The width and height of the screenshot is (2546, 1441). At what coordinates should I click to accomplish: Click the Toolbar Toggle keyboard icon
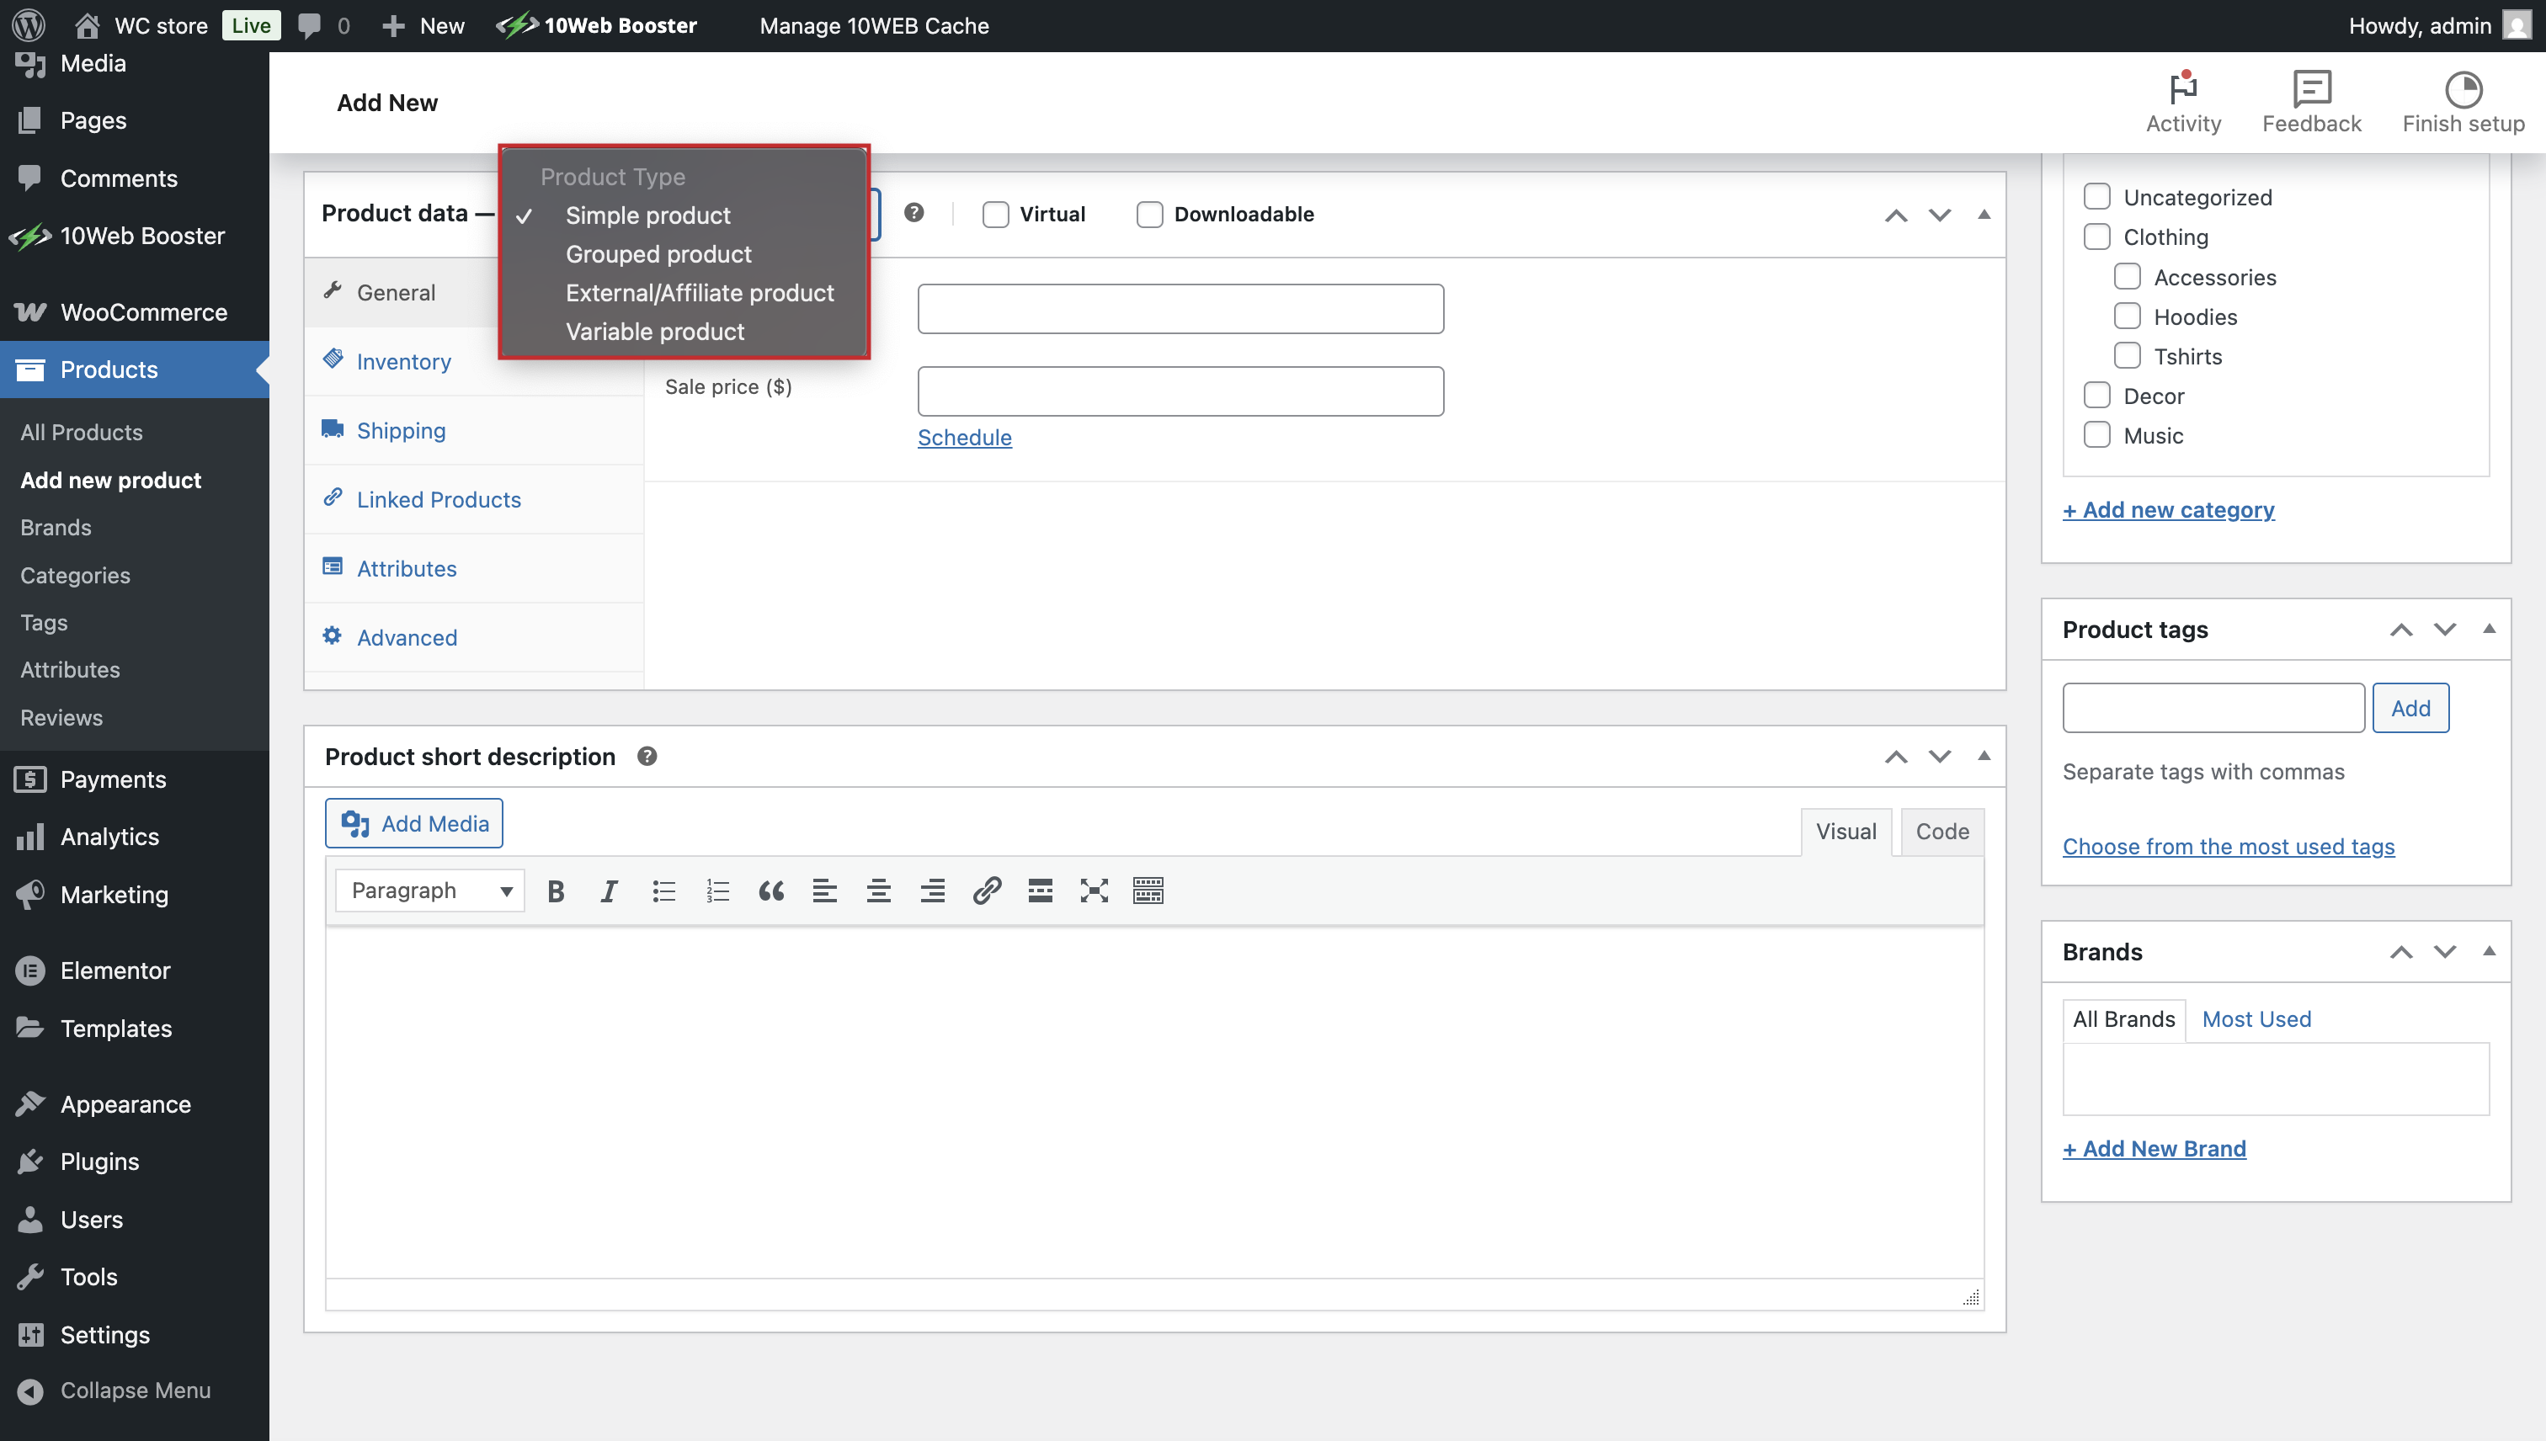pyautogui.click(x=1148, y=891)
